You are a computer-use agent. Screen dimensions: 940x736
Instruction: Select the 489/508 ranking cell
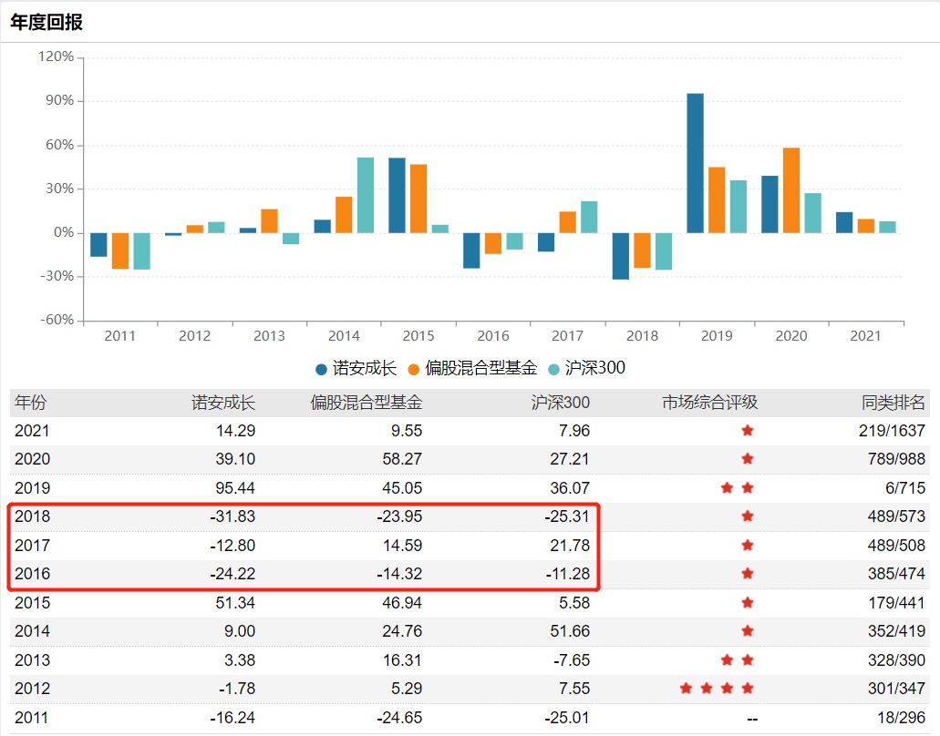tap(897, 546)
